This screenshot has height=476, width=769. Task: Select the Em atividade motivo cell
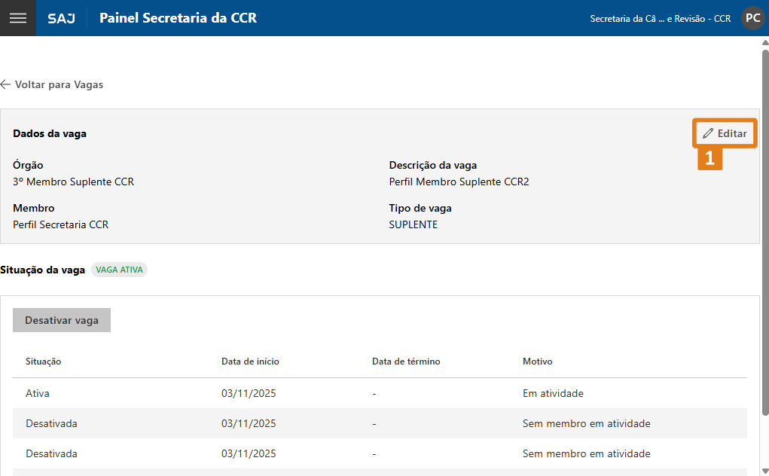click(x=553, y=393)
